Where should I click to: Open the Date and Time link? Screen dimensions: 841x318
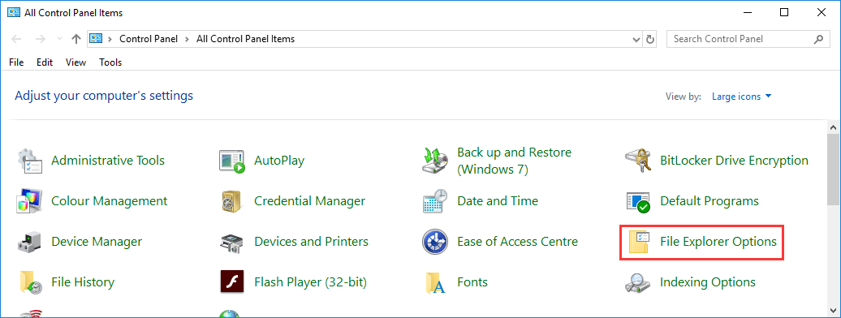pos(498,201)
